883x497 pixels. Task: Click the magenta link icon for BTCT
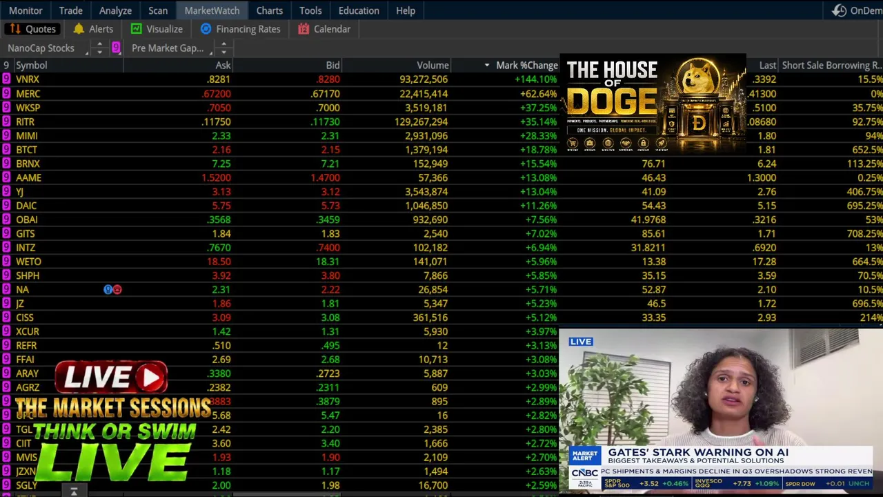(x=6, y=149)
